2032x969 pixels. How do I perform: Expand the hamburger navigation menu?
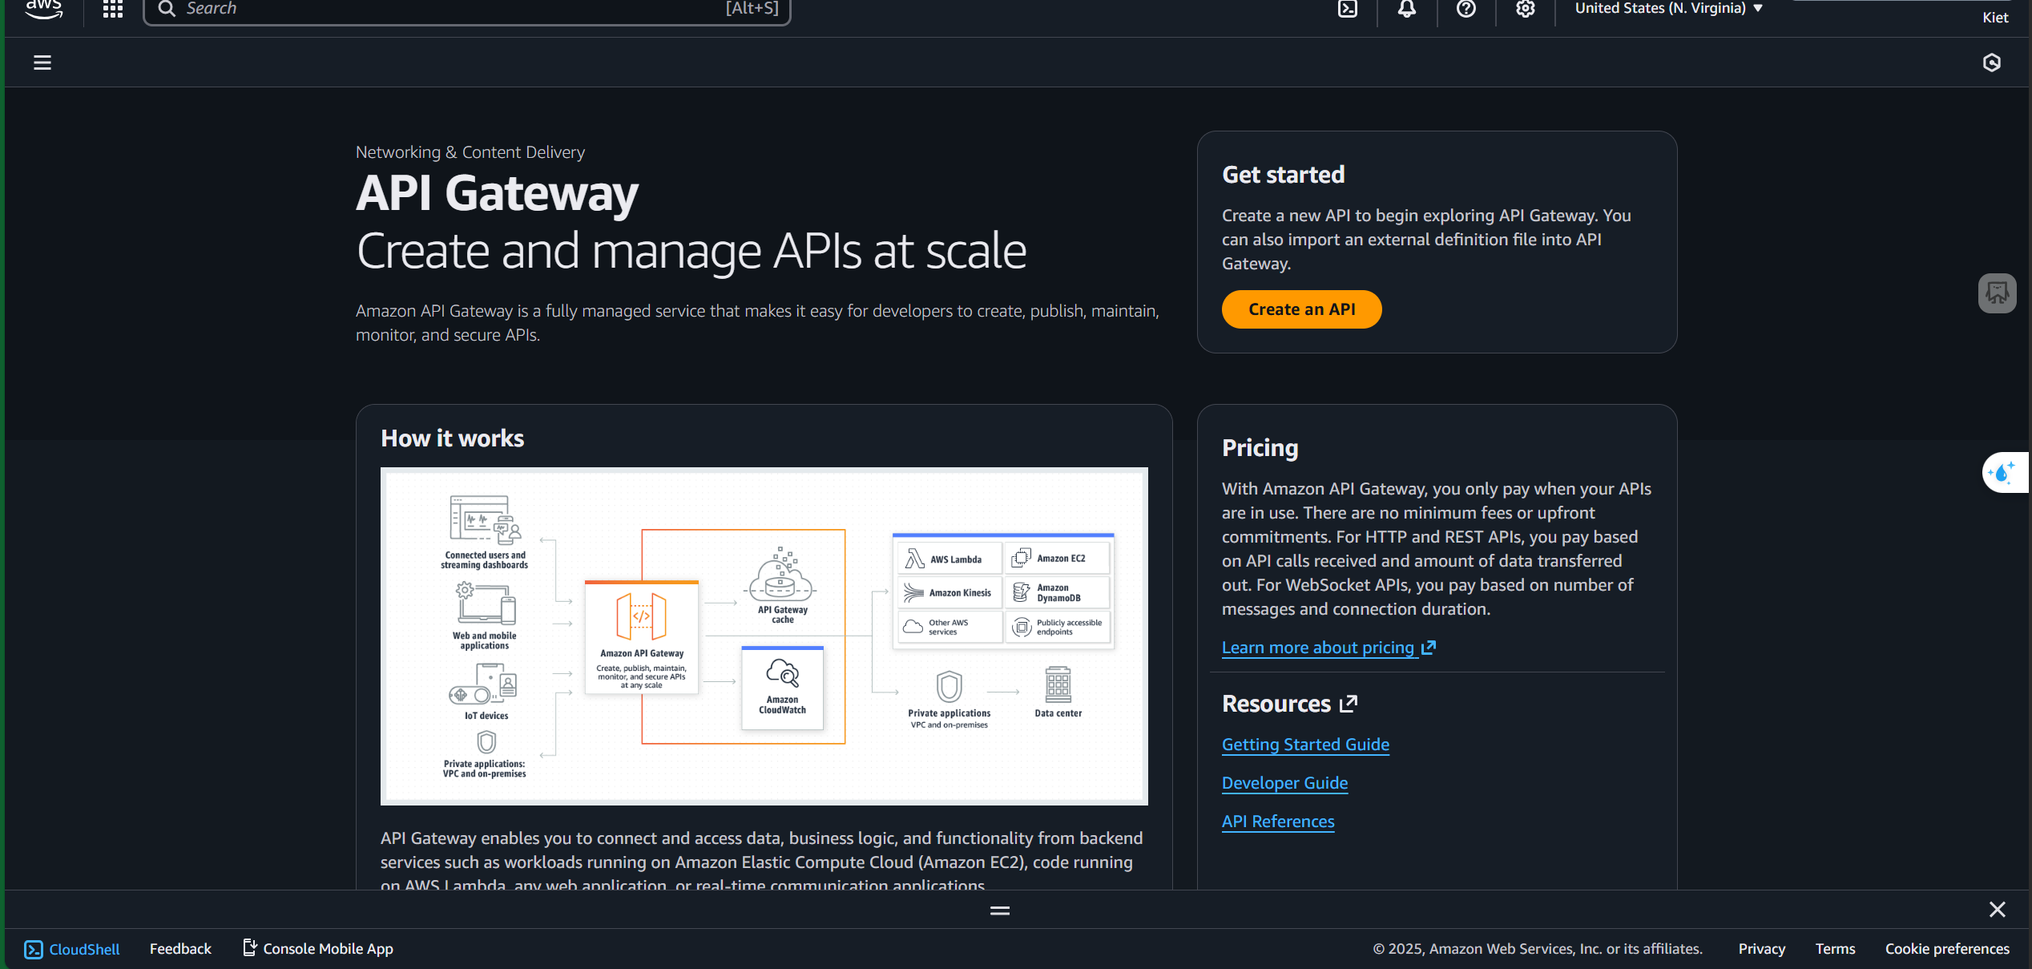42,63
